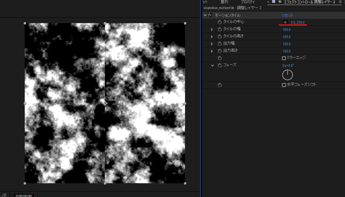
Task: Switch to the プロパティ tab
Action: (x=248, y=2)
